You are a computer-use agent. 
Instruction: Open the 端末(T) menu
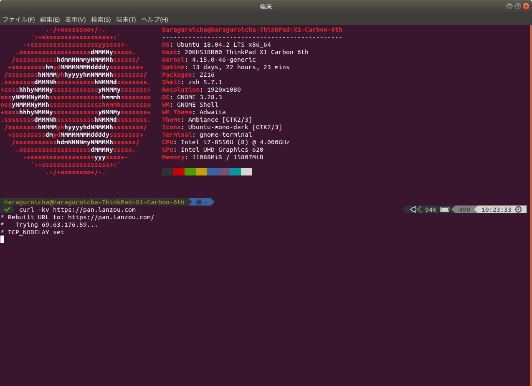pyautogui.click(x=126, y=20)
